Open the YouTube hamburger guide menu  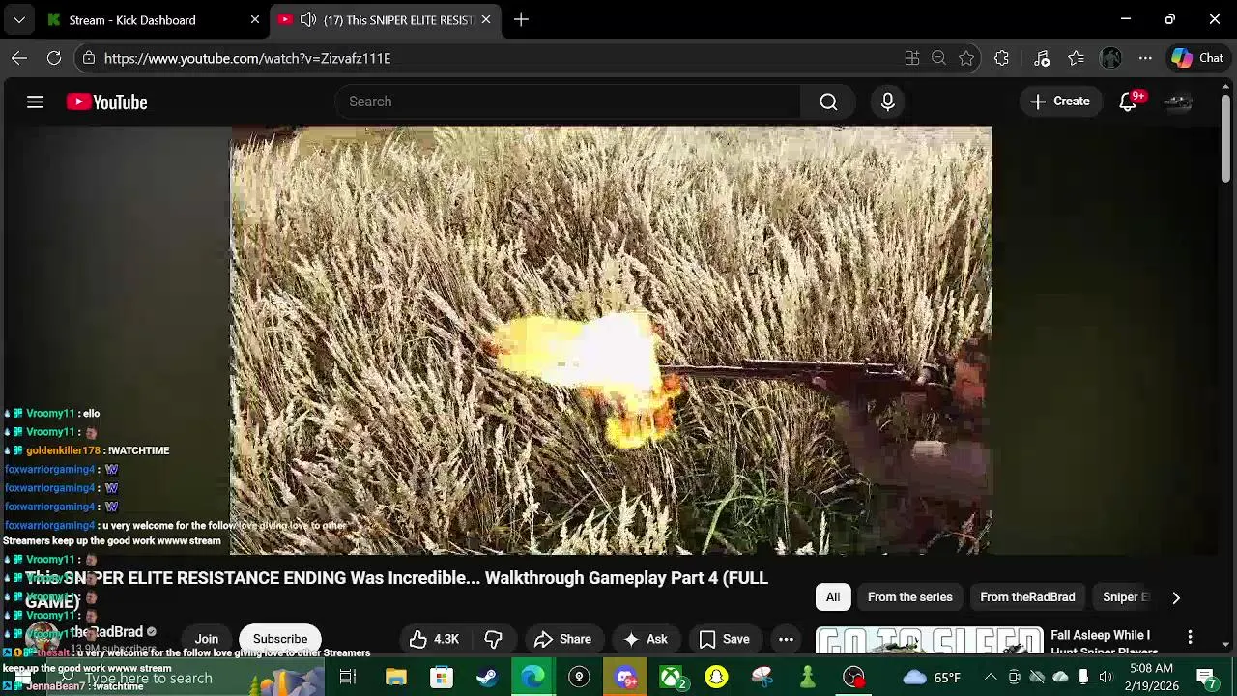pos(35,101)
